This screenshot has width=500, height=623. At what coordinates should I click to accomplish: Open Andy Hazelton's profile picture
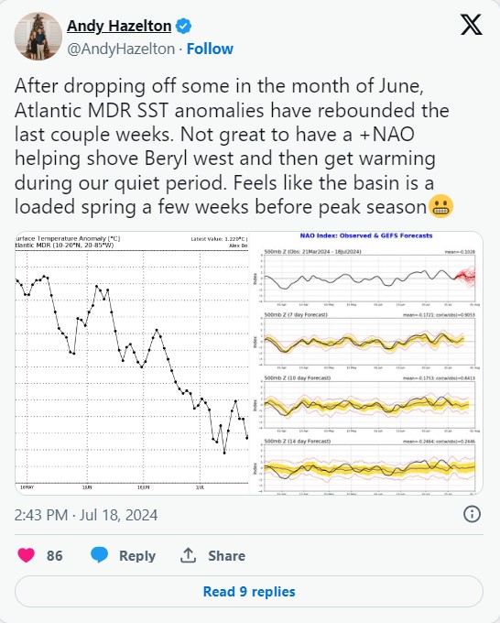click(x=38, y=36)
